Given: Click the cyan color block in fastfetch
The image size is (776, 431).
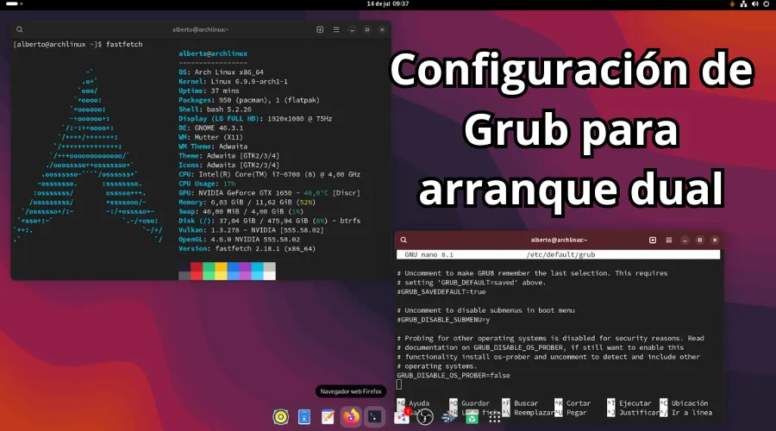Looking at the screenshot, I should pyautogui.click(x=257, y=272).
